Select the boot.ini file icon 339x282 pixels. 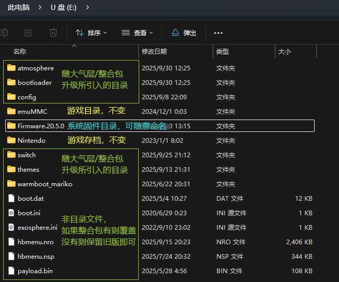11,213
